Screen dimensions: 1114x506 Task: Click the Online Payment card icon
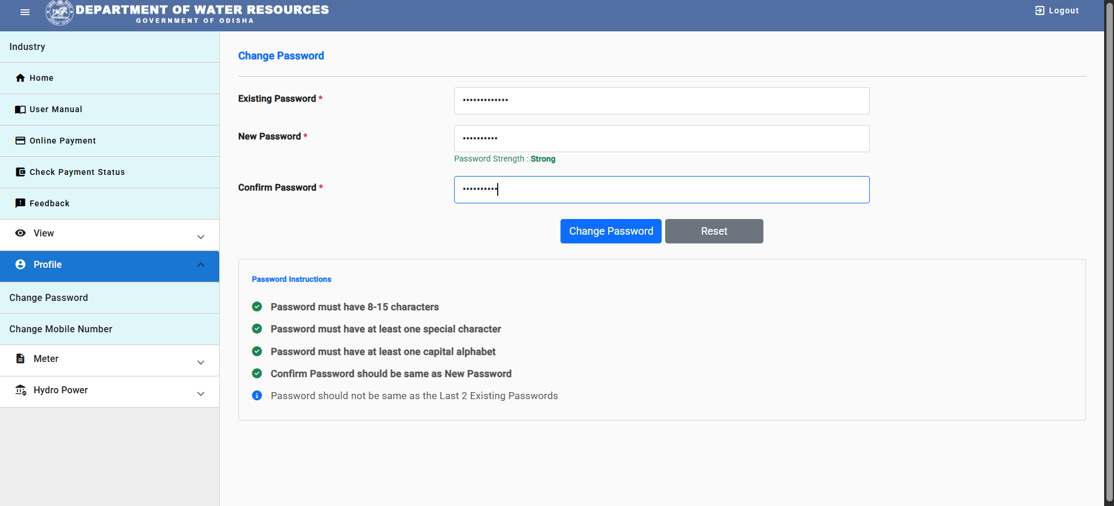20,141
